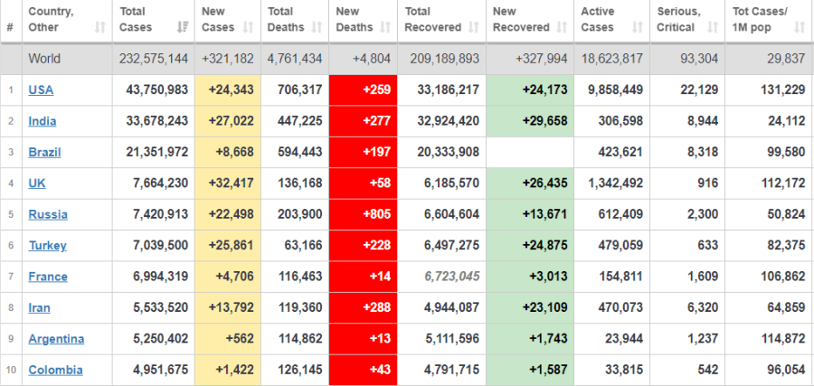Click USA new deaths +259 cell

(363, 89)
